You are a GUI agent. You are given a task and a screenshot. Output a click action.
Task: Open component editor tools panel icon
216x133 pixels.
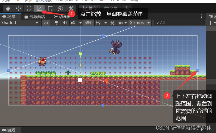point(112,23)
